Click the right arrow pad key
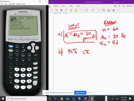 coord(37,48)
